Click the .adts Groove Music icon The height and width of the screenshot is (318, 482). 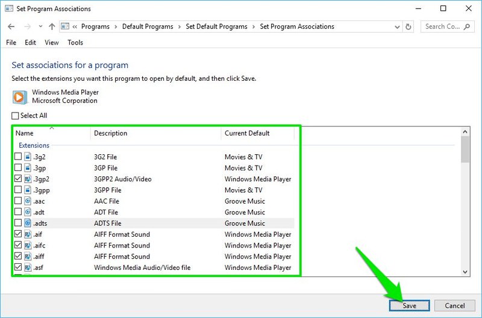coord(28,223)
